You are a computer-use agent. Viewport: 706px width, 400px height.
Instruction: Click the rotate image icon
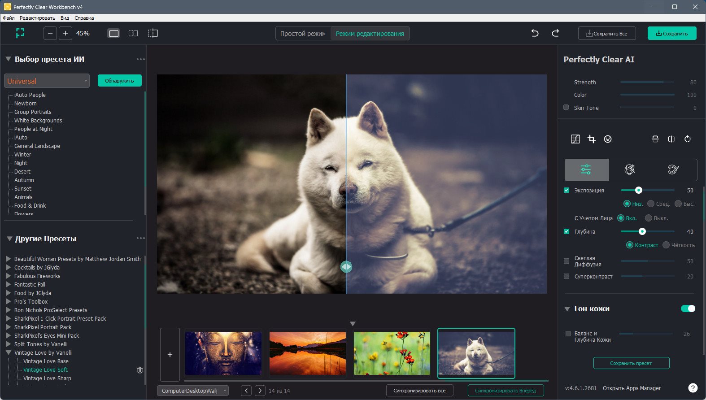688,139
